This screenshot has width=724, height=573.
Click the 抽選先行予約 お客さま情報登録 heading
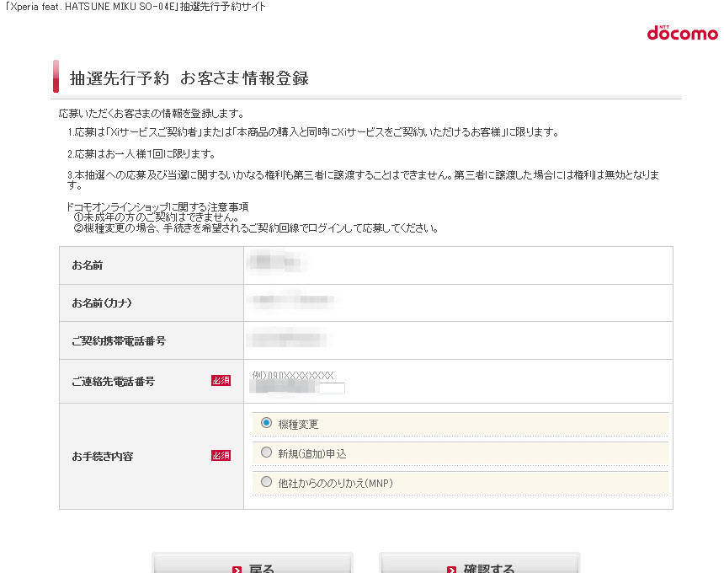(189, 78)
